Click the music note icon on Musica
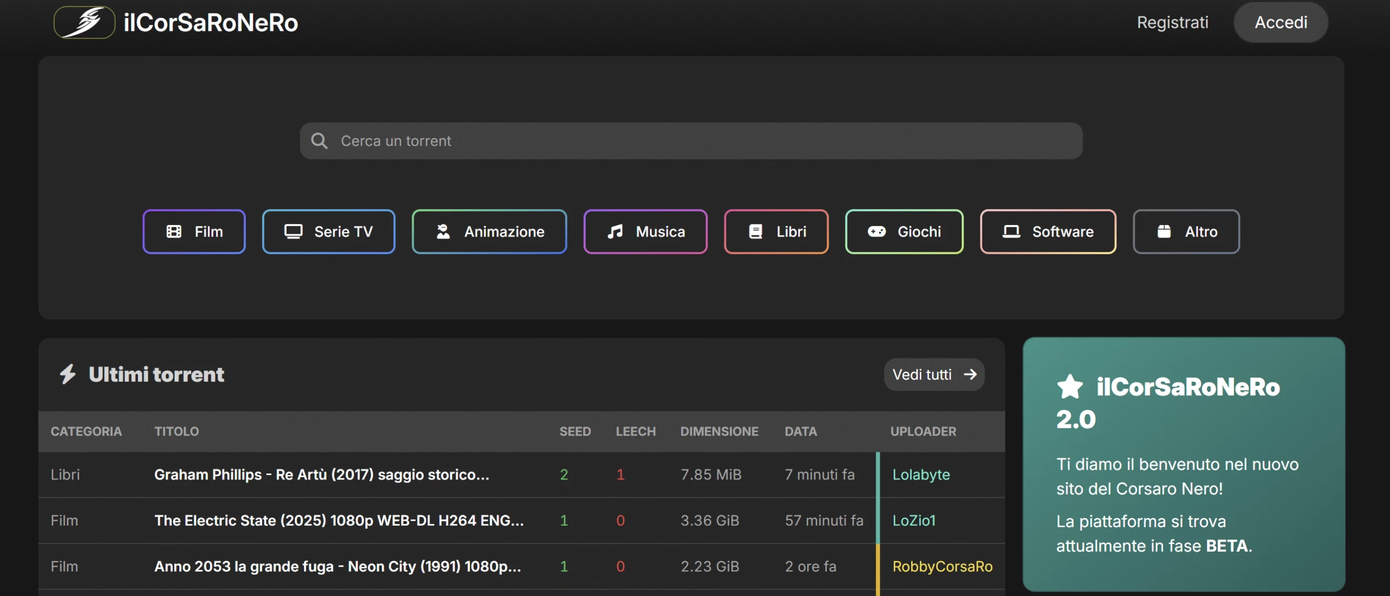 [x=615, y=232]
